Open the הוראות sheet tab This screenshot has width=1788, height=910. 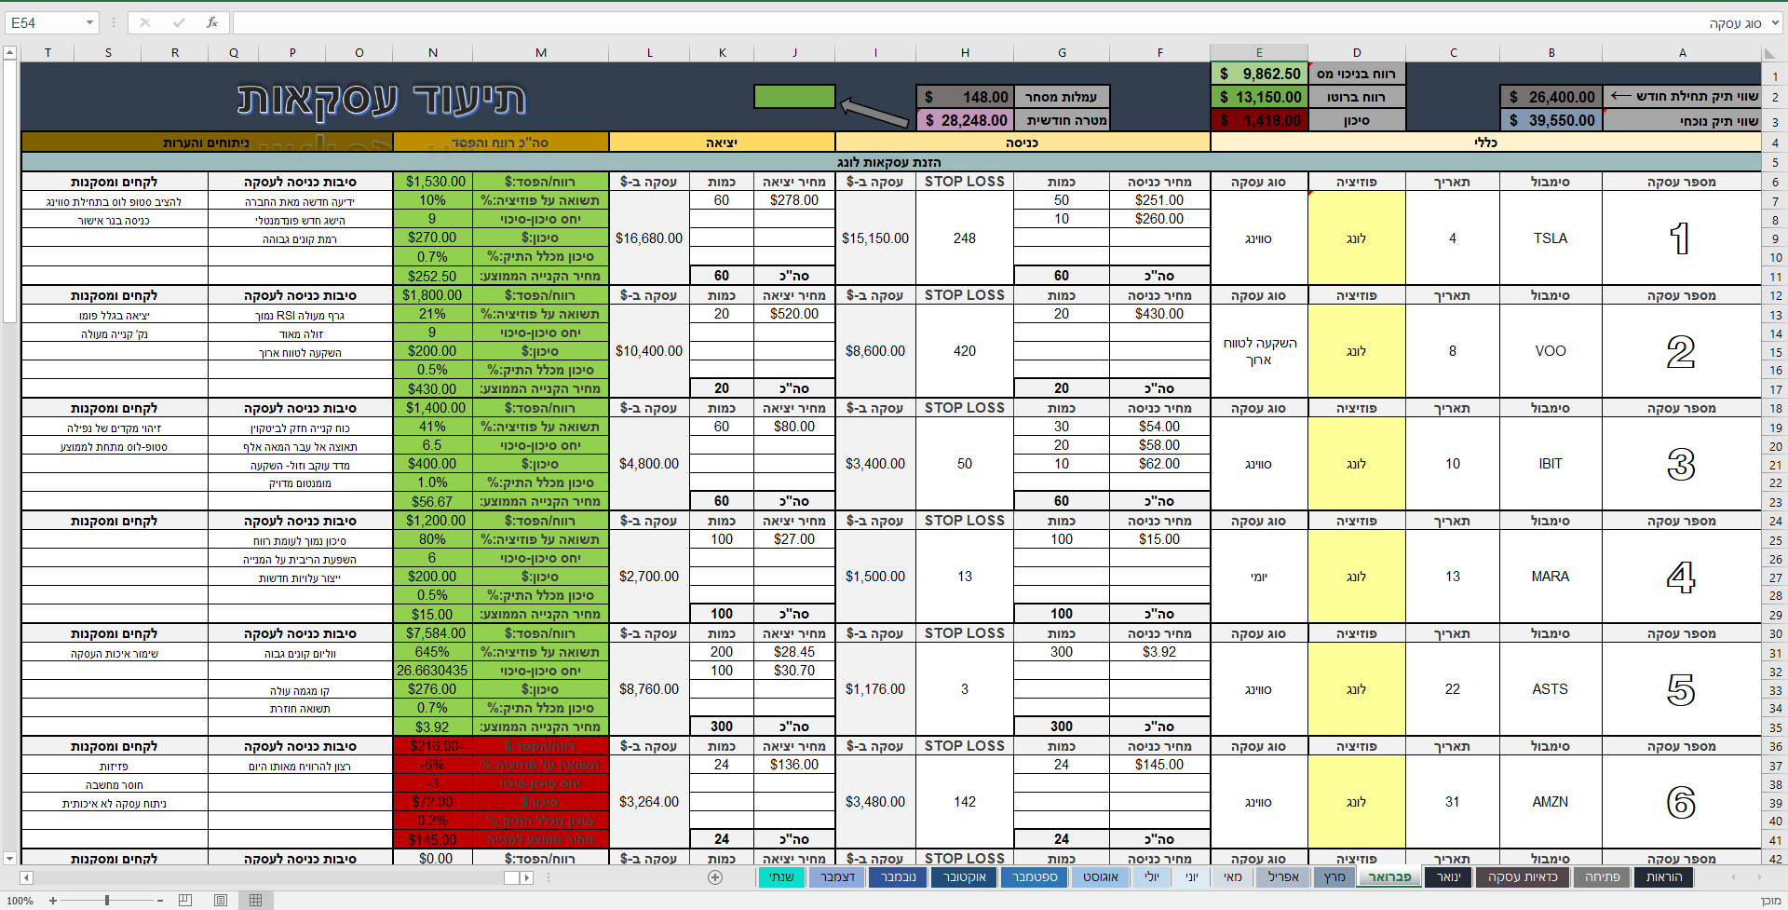pos(1664,877)
